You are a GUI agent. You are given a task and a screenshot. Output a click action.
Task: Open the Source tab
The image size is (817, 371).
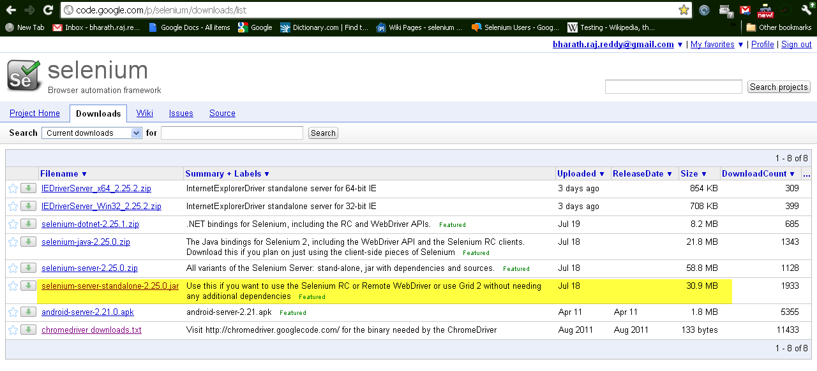pos(222,113)
